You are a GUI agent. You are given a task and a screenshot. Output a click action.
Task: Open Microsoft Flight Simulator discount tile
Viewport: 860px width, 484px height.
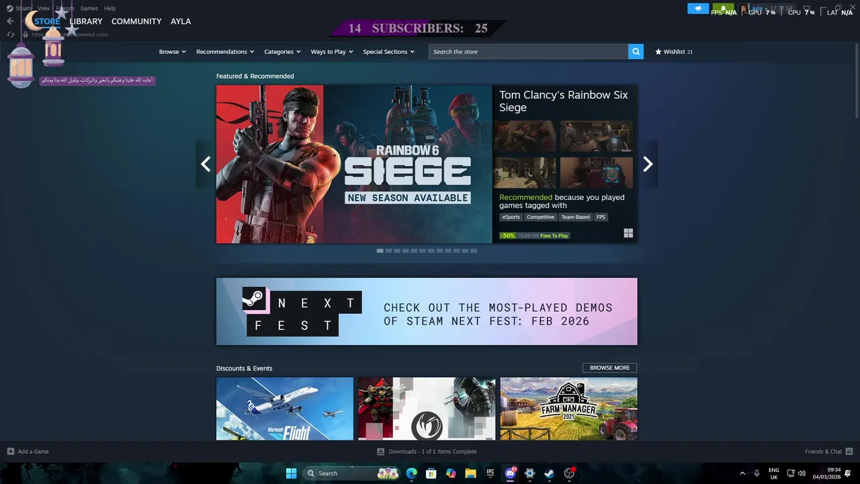[x=285, y=409]
